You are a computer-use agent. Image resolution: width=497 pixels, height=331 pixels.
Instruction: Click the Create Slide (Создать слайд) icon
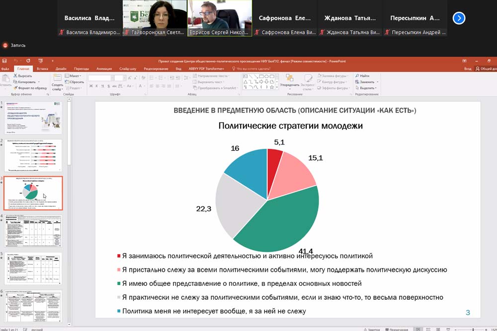click(57, 79)
